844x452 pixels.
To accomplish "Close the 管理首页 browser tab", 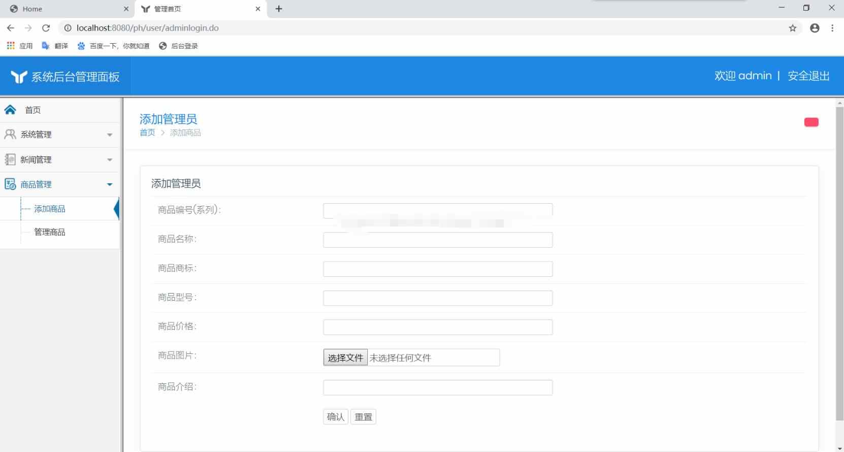I will [258, 9].
